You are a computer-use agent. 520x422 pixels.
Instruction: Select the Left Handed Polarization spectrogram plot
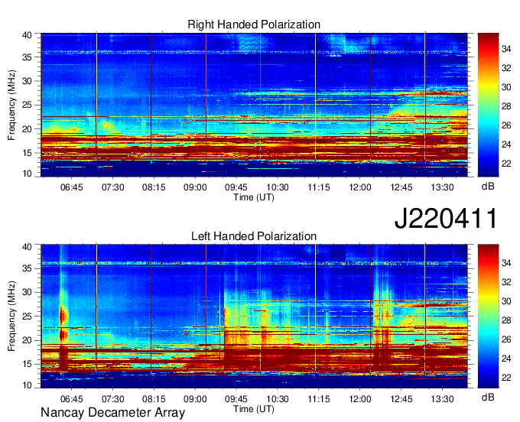click(254, 316)
